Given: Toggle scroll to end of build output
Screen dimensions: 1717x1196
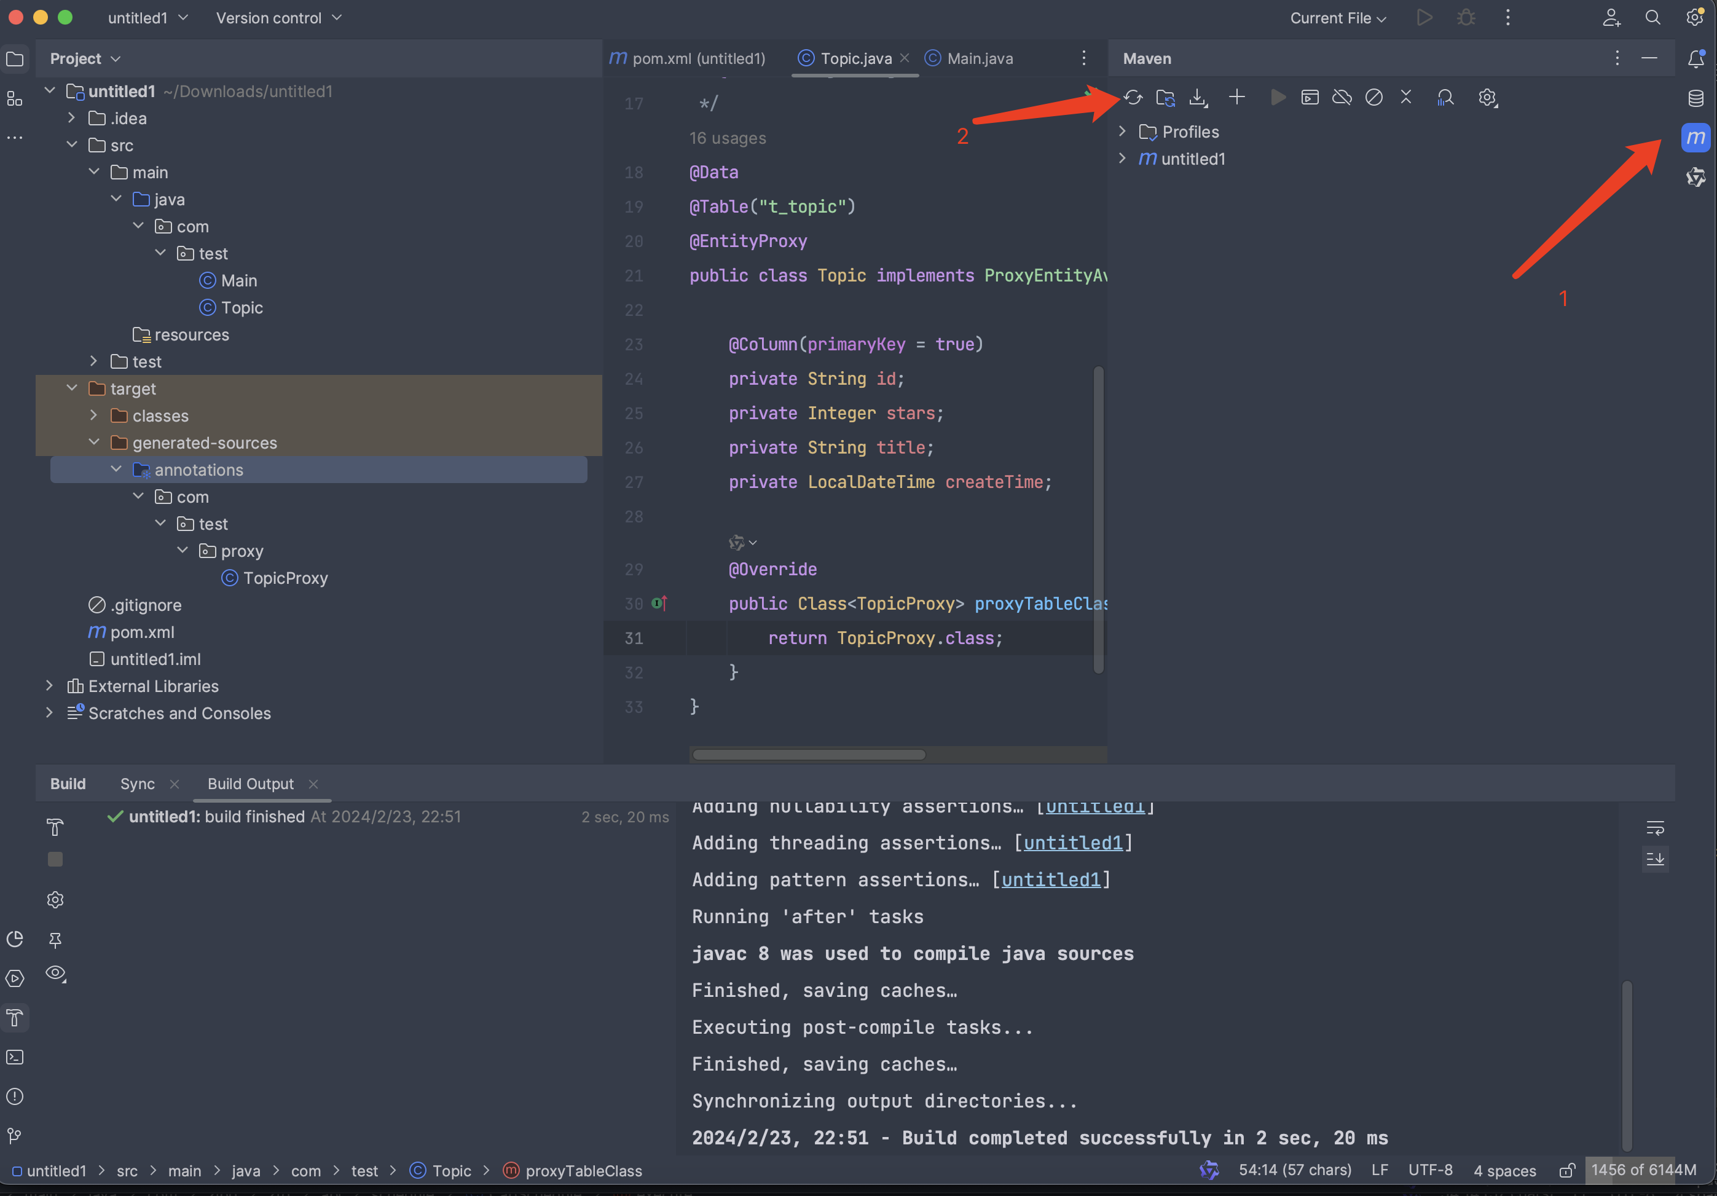Looking at the screenshot, I should coord(1655,859).
